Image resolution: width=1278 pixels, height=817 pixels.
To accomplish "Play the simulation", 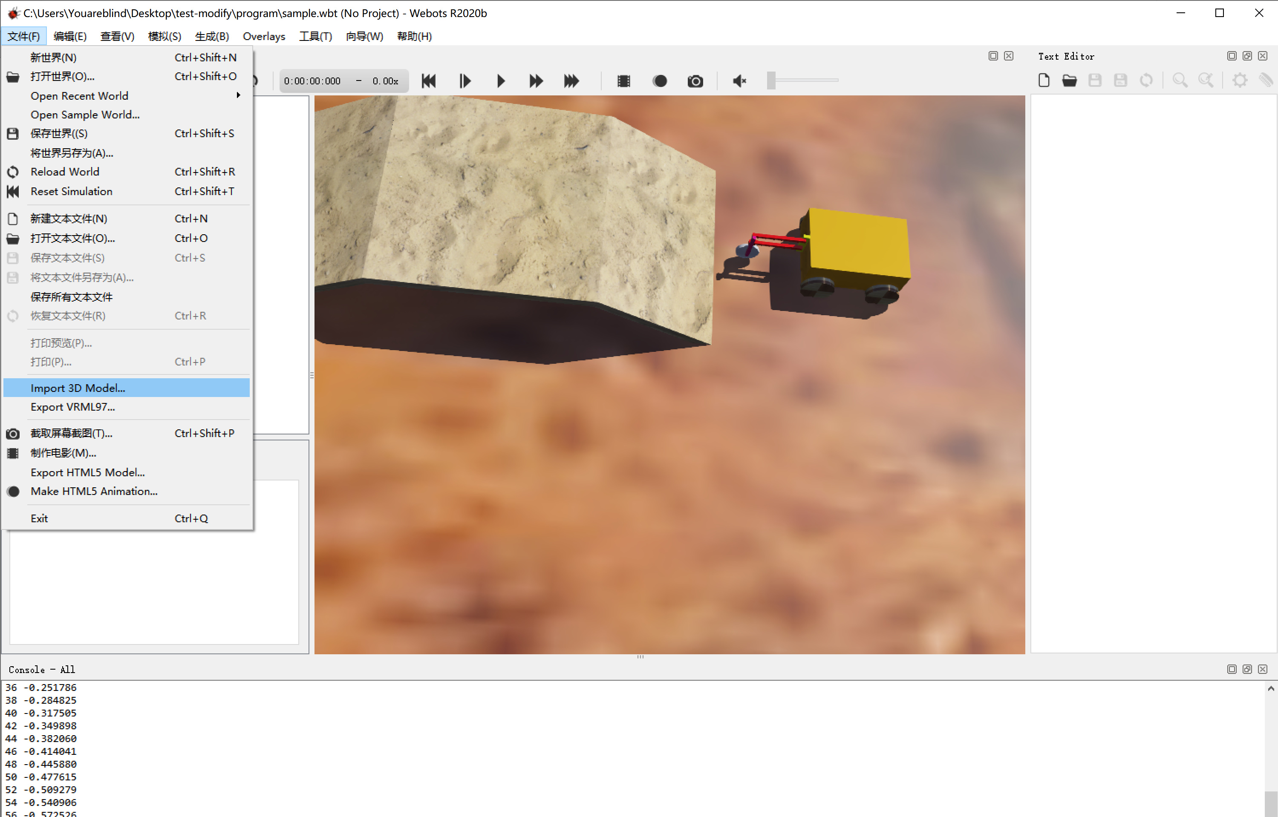I will [500, 81].
